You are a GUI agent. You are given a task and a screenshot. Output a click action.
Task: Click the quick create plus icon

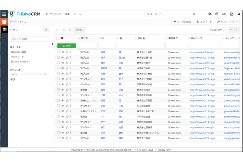pos(210,14)
